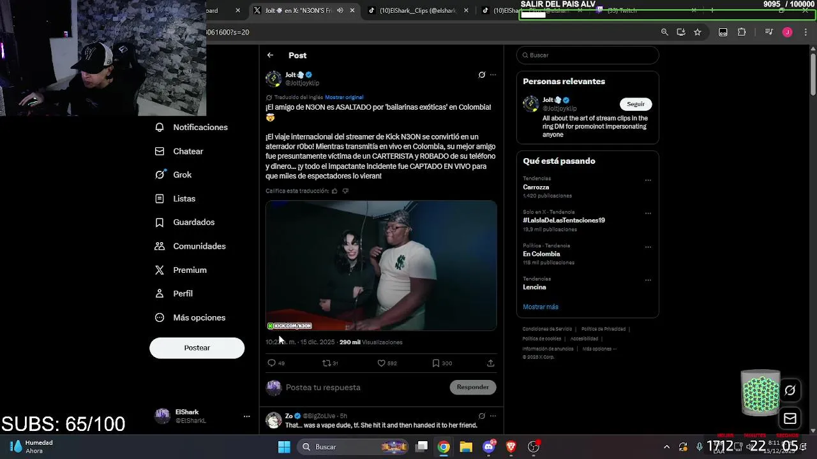This screenshot has height=459, width=817.
Task: Open Listas in the sidebar
Action: [176, 199]
